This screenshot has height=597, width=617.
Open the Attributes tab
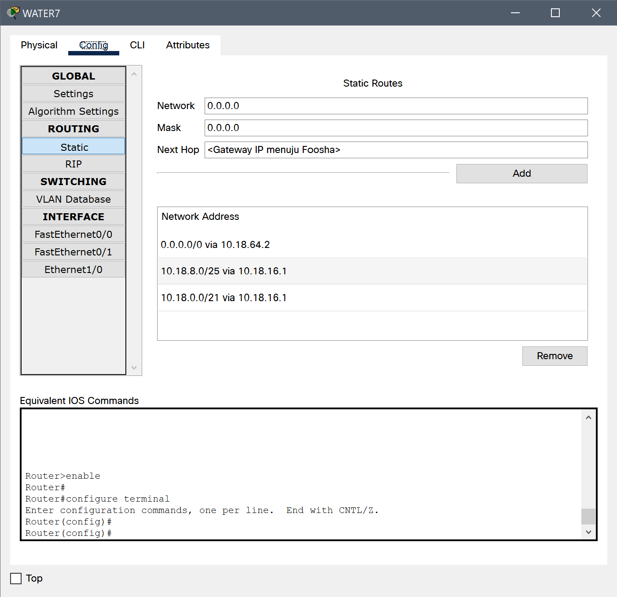tap(188, 45)
